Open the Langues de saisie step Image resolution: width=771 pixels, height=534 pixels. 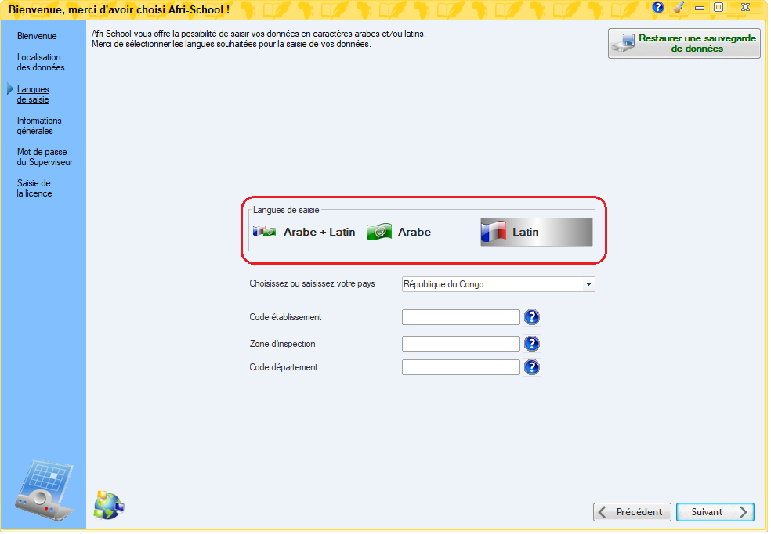pyautogui.click(x=33, y=94)
